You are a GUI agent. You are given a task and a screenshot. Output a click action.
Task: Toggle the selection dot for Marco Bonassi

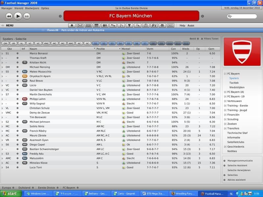[x=17, y=54]
